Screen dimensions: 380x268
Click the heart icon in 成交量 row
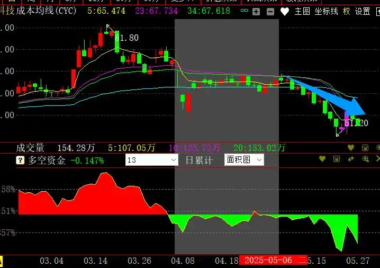pyautogui.click(x=350, y=147)
